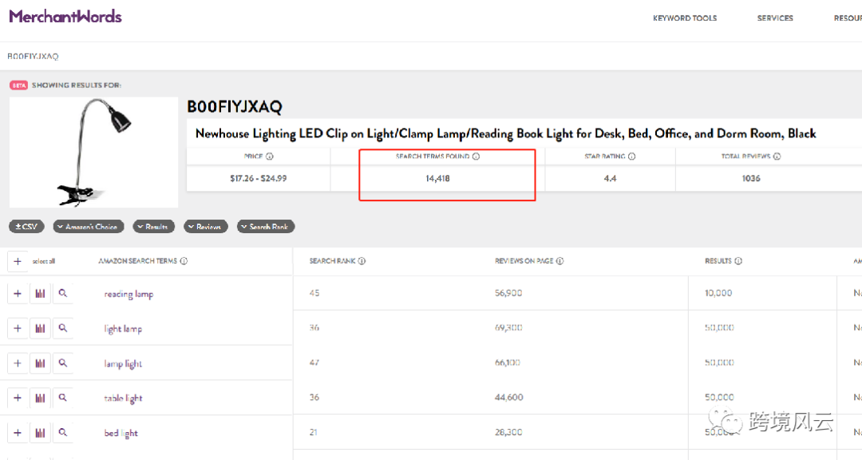Sort by Reviews on Page column header

(524, 261)
